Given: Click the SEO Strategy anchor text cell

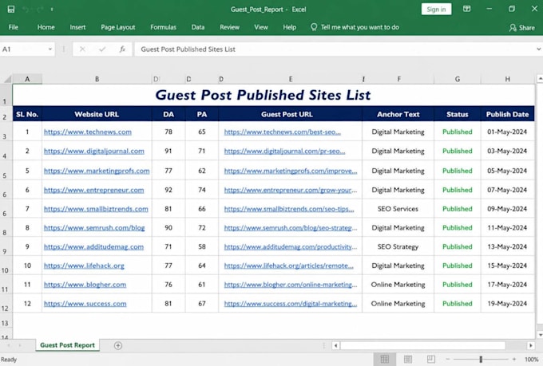Looking at the screenshot, I should 398,246.
